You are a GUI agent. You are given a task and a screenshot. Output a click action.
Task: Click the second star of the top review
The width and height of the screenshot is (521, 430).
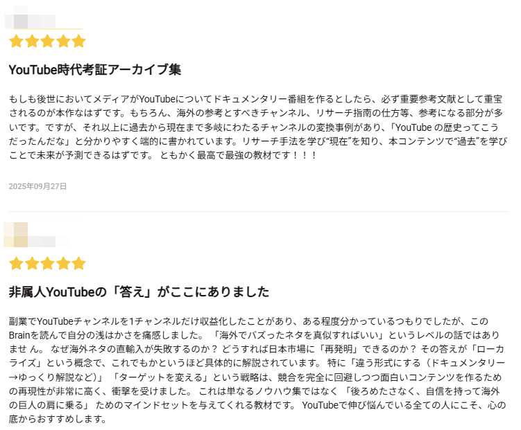[x=32, y=42]
